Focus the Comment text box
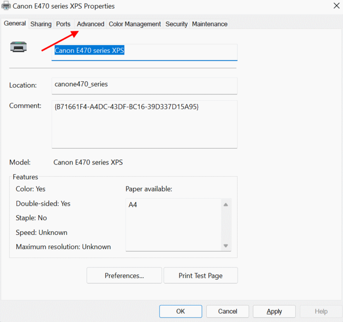Viewport: 343px width, 322px height. (144, 124)
